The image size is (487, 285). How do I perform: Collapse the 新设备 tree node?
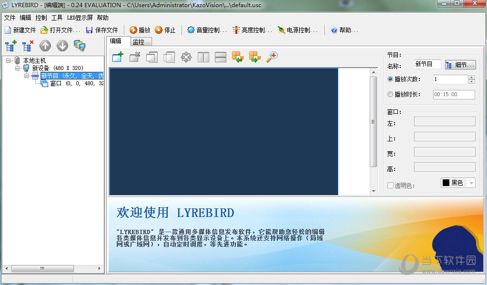(x=18, y=68)
